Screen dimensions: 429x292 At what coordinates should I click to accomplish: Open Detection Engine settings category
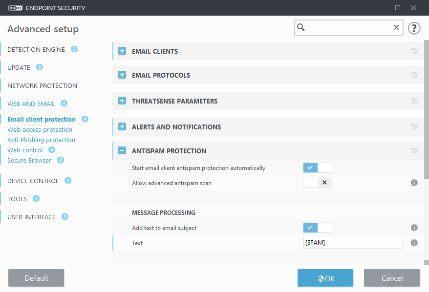point(36,49)
